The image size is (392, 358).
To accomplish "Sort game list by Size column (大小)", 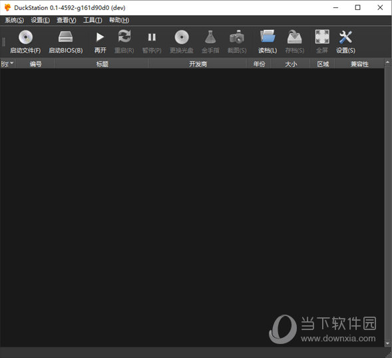I will (x=291, y=64).
